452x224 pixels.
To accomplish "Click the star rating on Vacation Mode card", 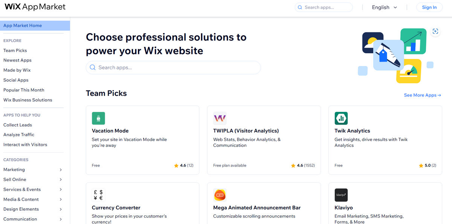I will 183,165.
